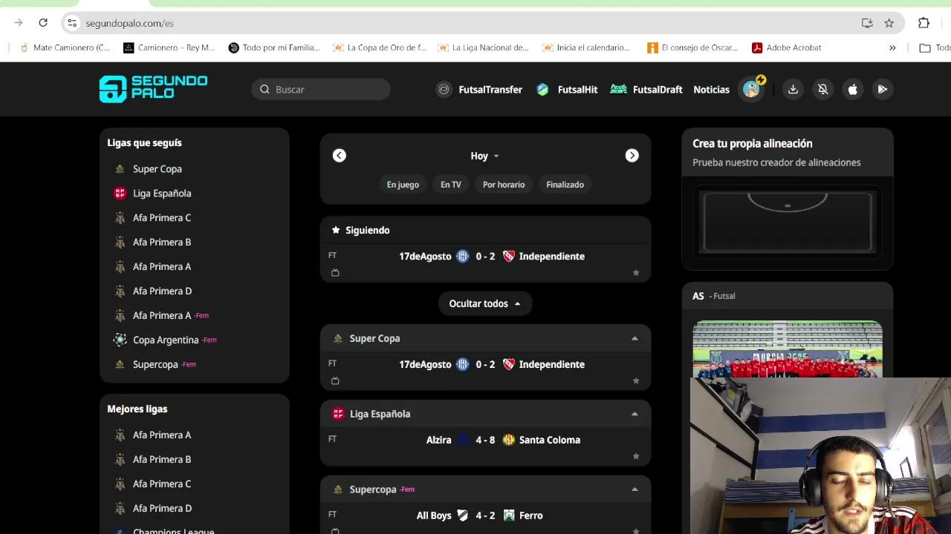Screen dimensions: 951x534
Task: Collapse the Liga Española match section
Action: point(634,414)
